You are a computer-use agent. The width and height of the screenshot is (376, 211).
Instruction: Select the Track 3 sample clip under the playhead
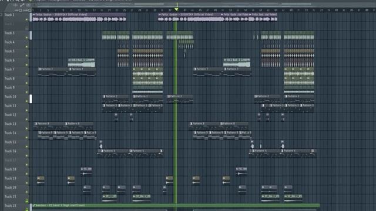(x=180, y=35)
